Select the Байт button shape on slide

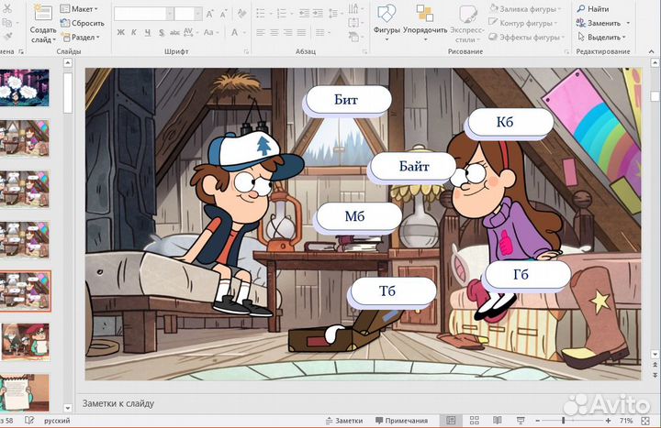click(413, 167)
